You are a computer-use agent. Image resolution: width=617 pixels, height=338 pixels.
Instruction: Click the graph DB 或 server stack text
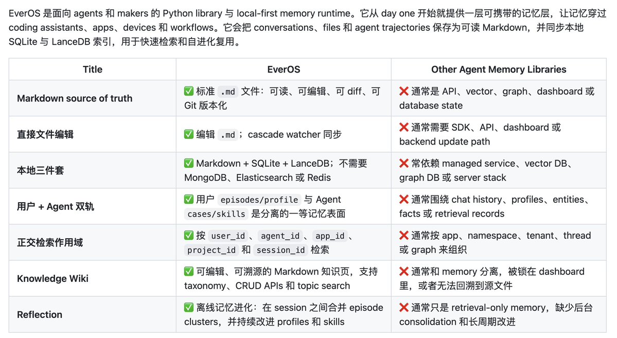pos(452,178)
